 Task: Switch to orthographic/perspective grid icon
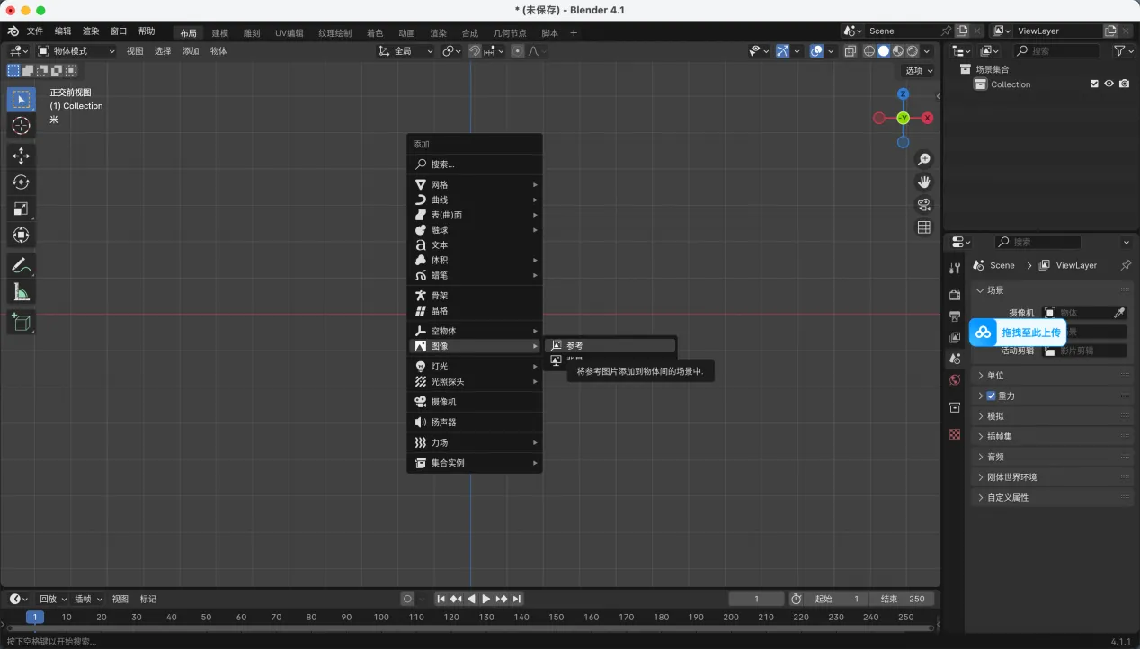coord(923,227)
